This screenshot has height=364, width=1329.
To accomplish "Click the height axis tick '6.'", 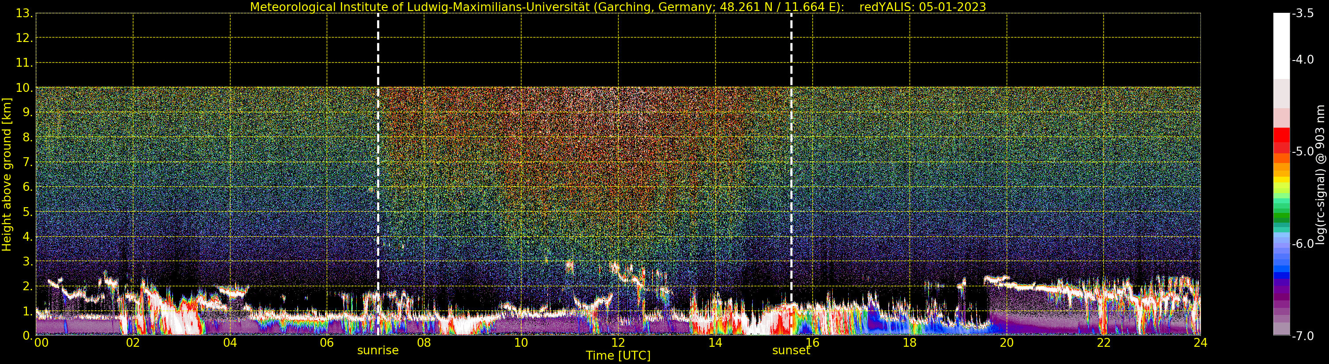I will coord(27,187).
